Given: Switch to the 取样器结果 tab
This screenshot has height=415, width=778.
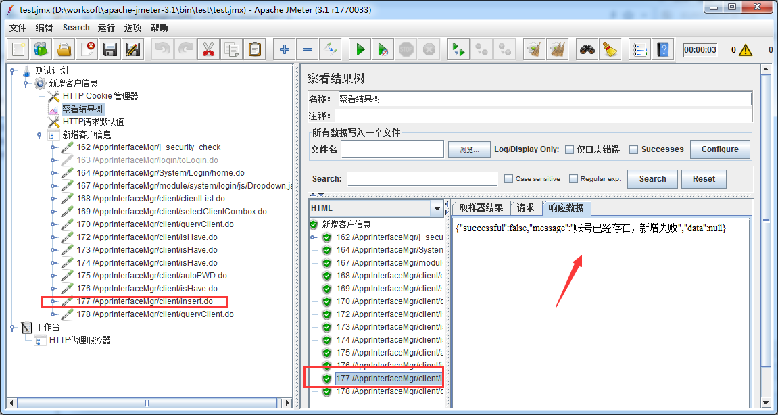Looking at the screenshot, I should coord(481,208).
